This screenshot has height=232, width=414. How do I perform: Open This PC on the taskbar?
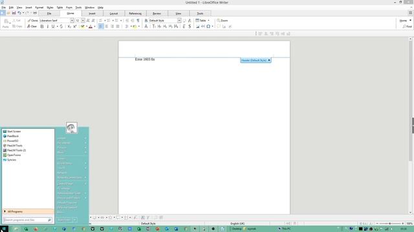tap(285, 229)
